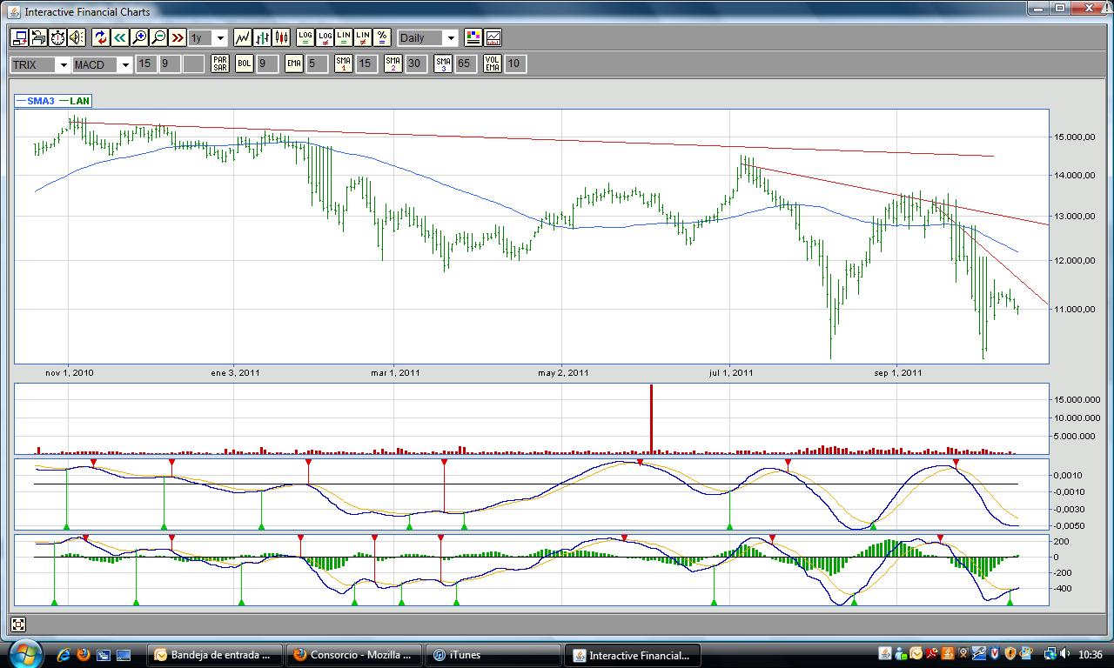The width and height of the screenshot is (1114, 668).
Task: Open the Daily interval dropdown
Action: point(450,38)
